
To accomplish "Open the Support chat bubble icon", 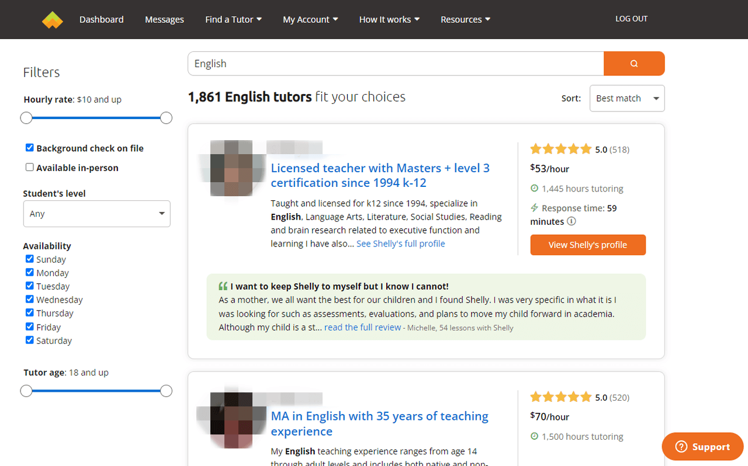I will (x=681, y=446).
